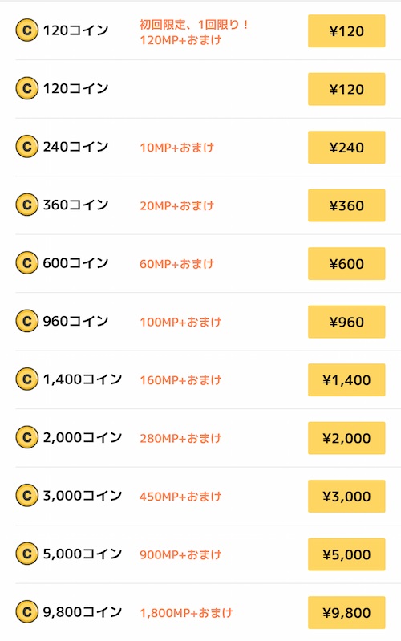Select the 3,000コイン row label

pos(83,496)
